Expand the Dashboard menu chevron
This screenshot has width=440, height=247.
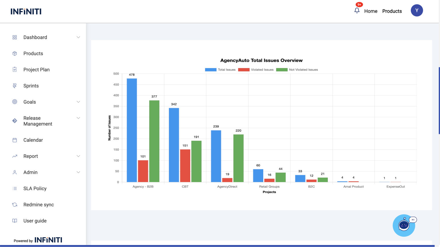[78, 37]
